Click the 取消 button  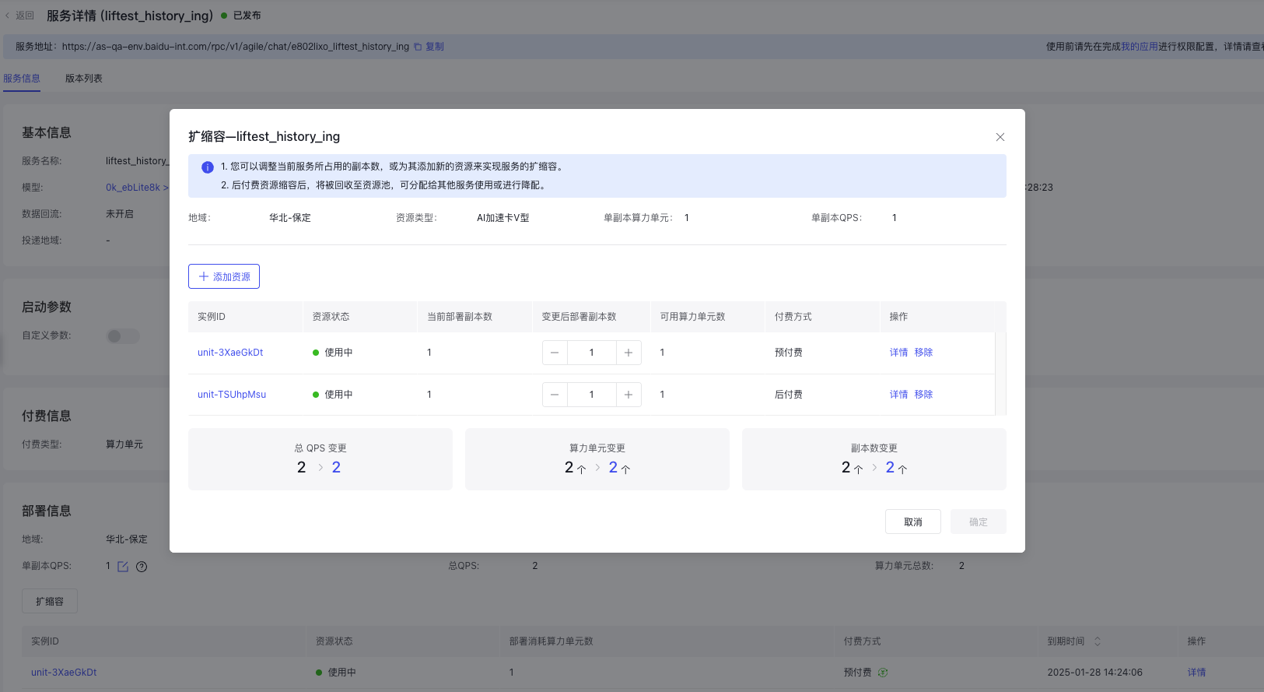[913, 522]
